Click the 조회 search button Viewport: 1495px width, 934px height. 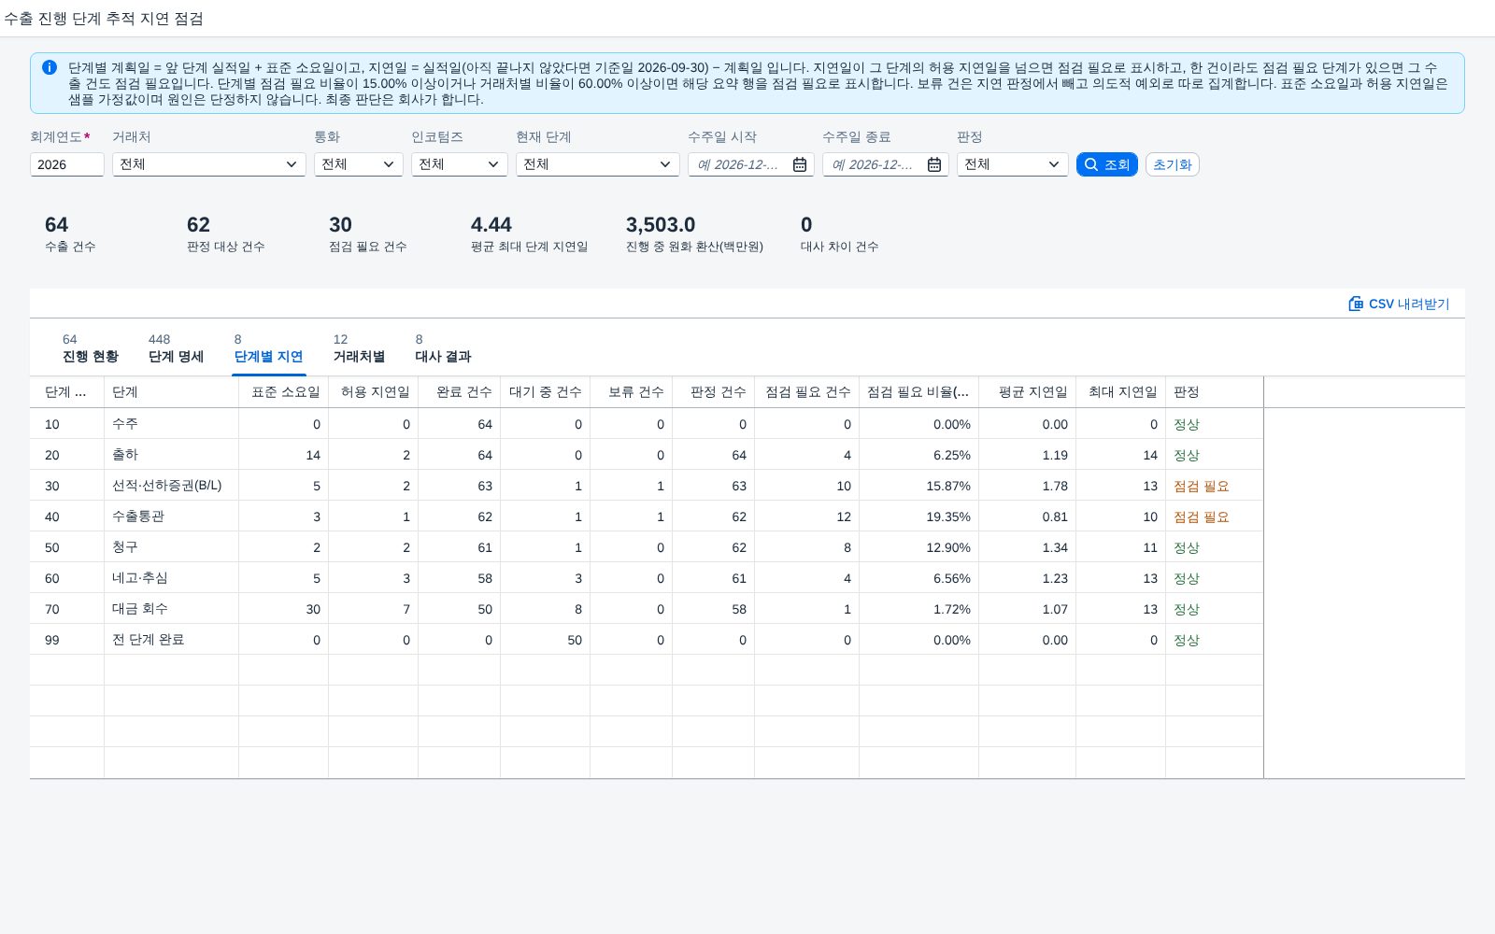point(1107,164)
